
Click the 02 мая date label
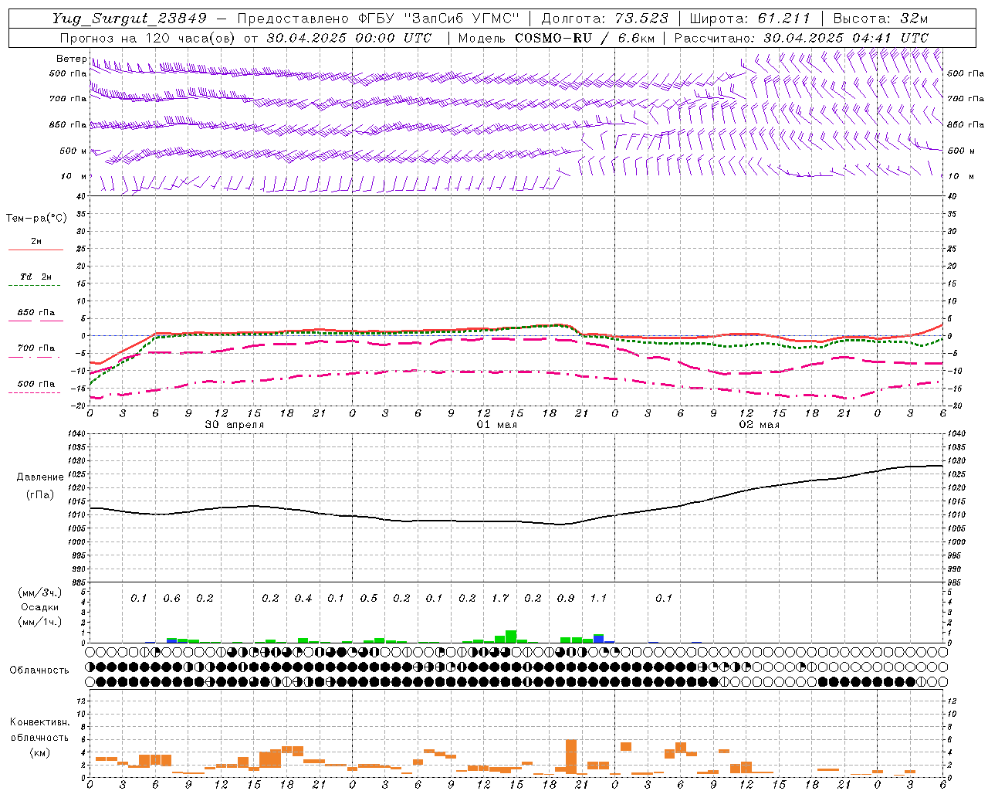(x=759, y=425)
